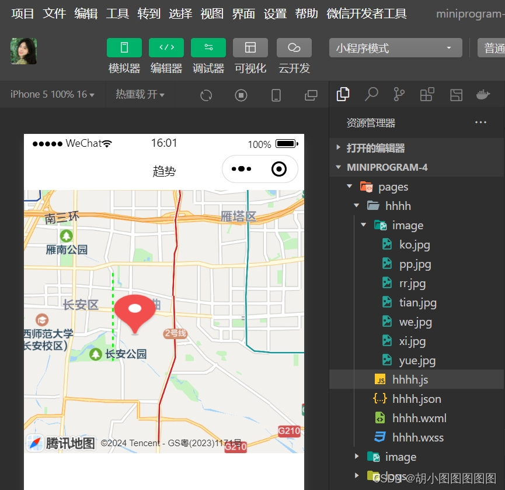Open the 资源管理器 more actions ellipsis

pos(480,122)
